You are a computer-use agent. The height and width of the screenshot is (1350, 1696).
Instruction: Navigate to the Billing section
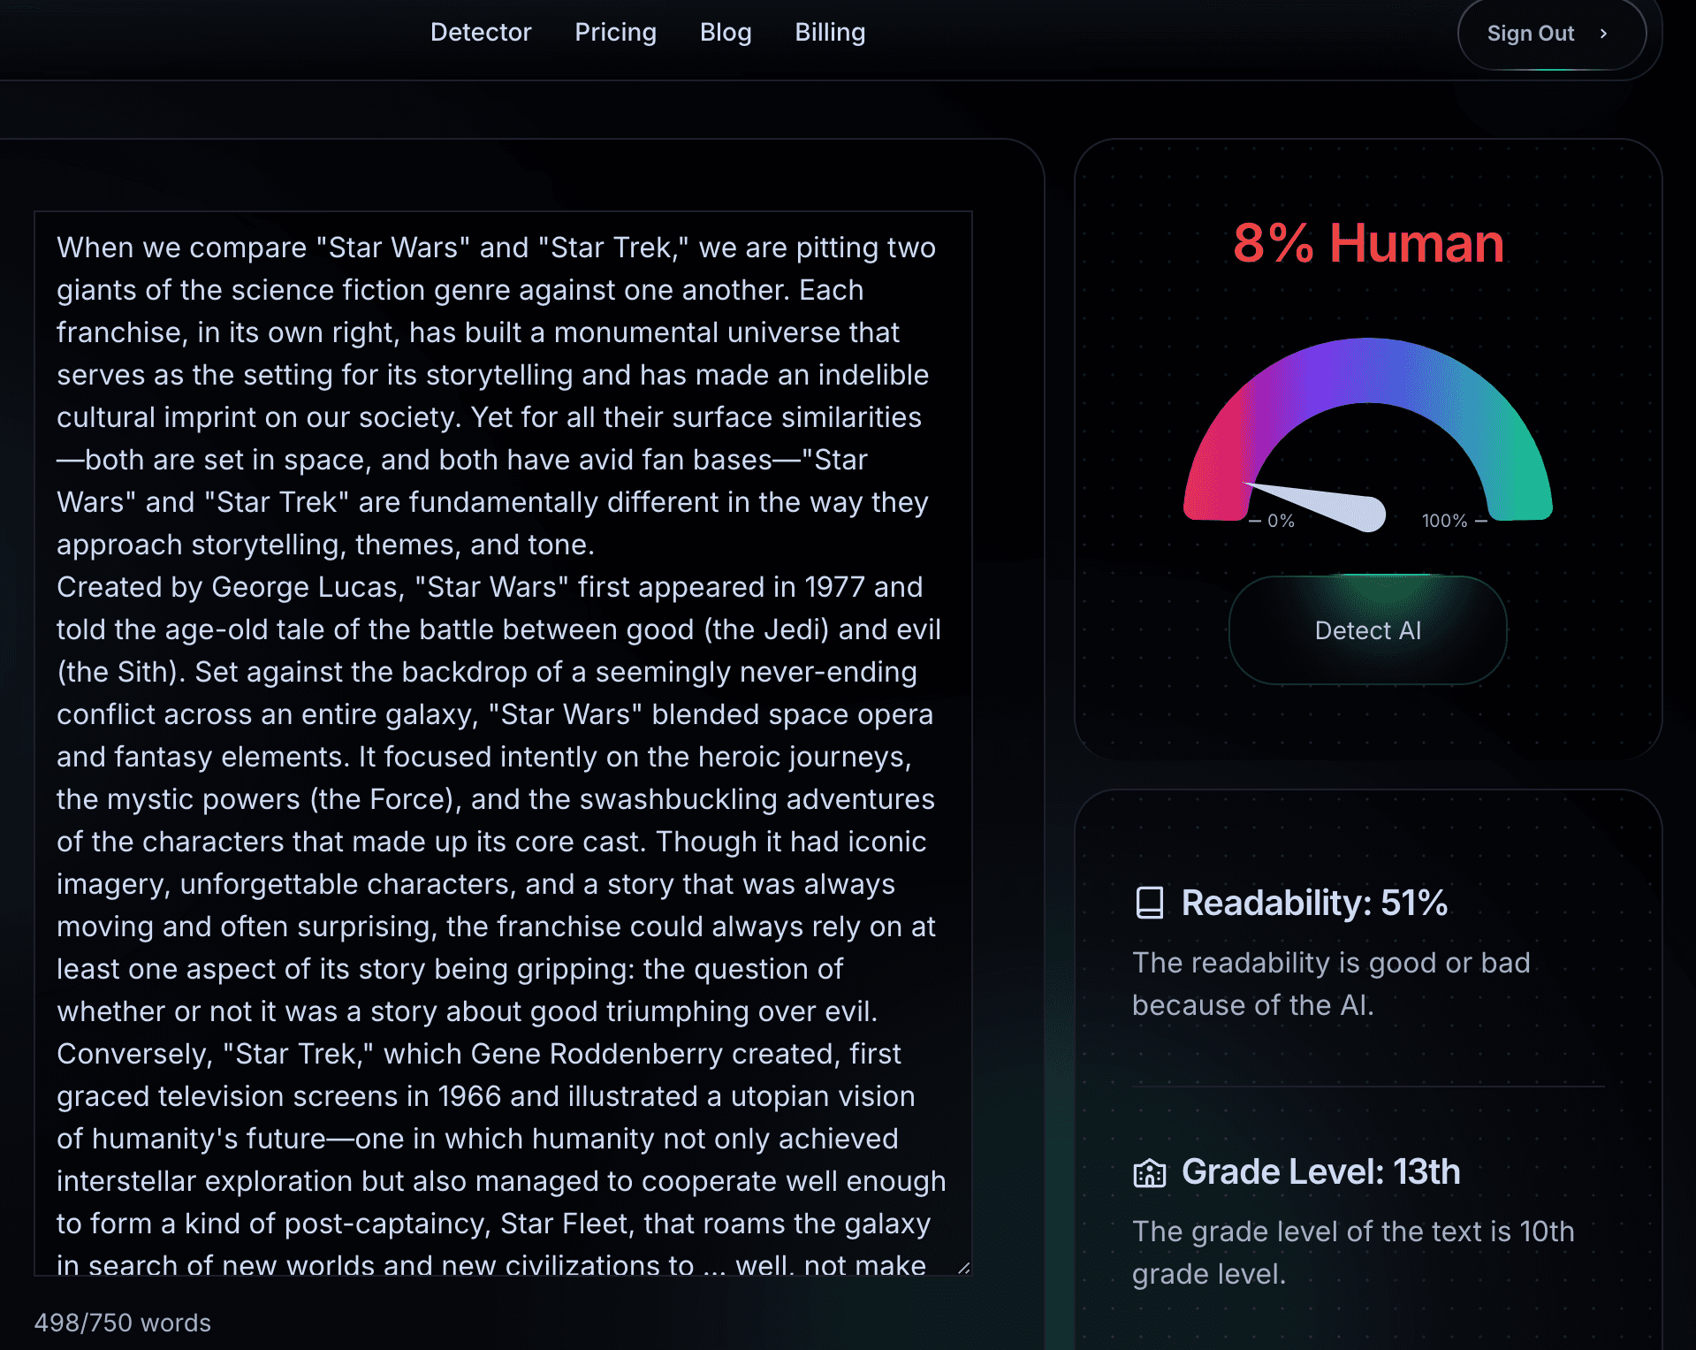tap(829, 33)
